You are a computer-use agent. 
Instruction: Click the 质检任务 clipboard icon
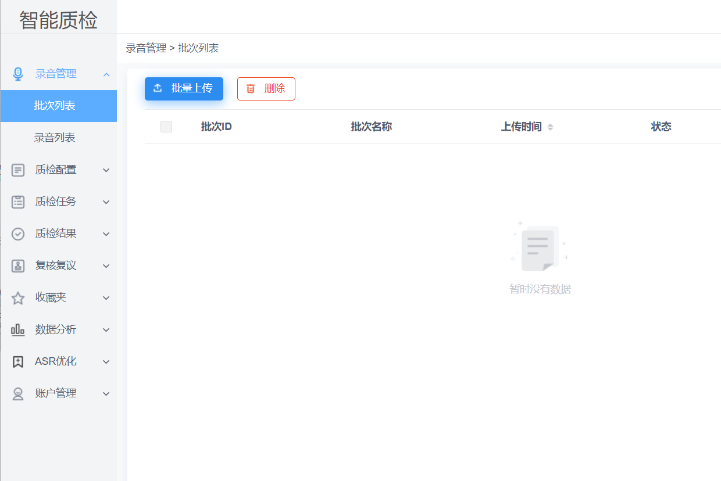click(18, 202)
